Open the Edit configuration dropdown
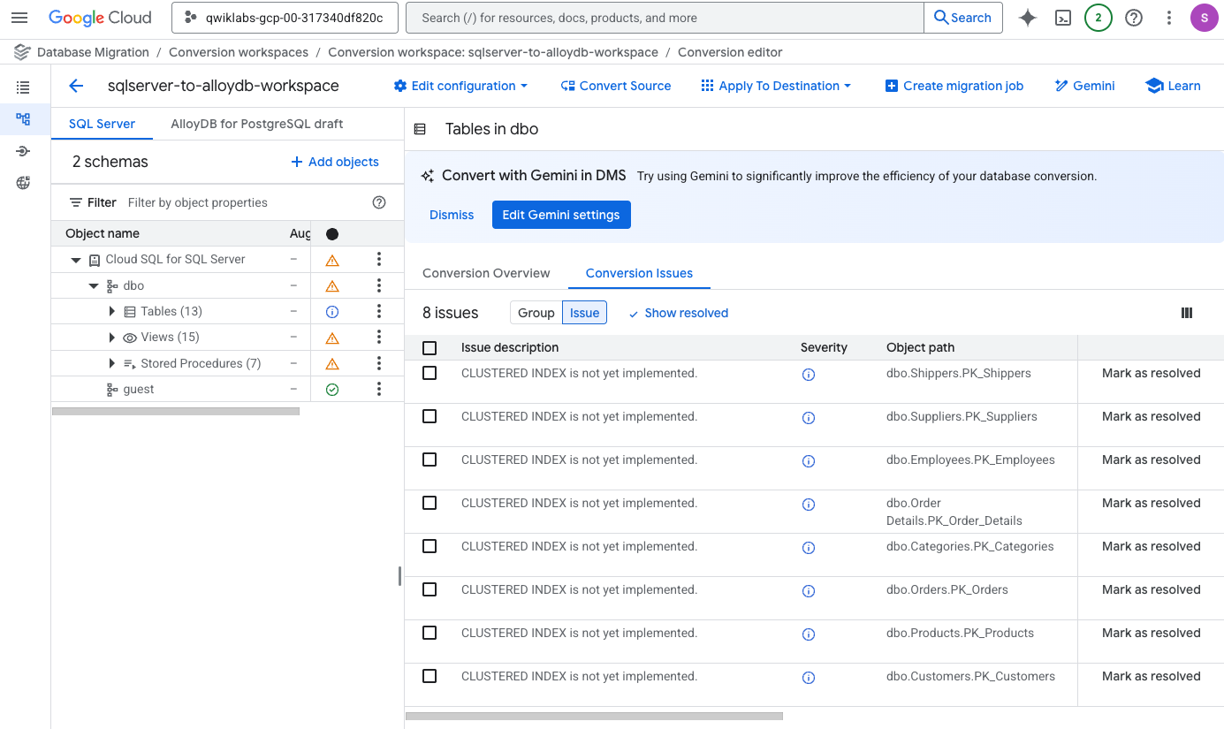The image size is (1224, 729). click(460, 86)
